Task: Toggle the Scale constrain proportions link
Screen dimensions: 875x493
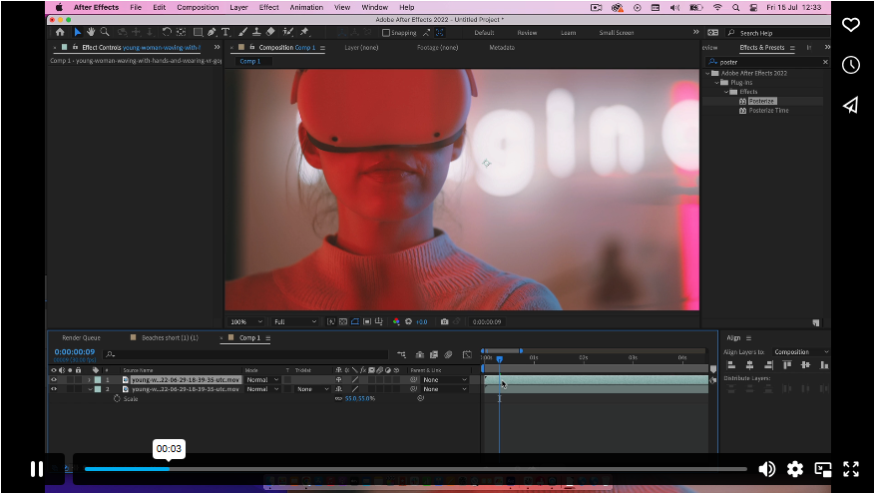Action: click(338, 398)
